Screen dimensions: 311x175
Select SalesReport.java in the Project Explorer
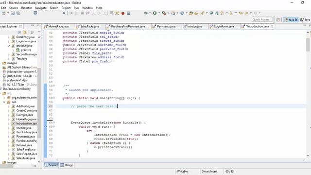(x=26, y=154)
